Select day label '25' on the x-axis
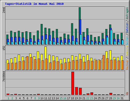 pyautogui.click(x=99, y=98)
